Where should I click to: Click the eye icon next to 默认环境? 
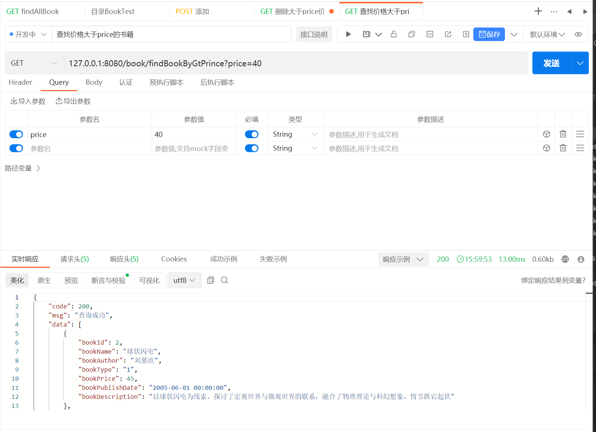[x=578, y=34]
